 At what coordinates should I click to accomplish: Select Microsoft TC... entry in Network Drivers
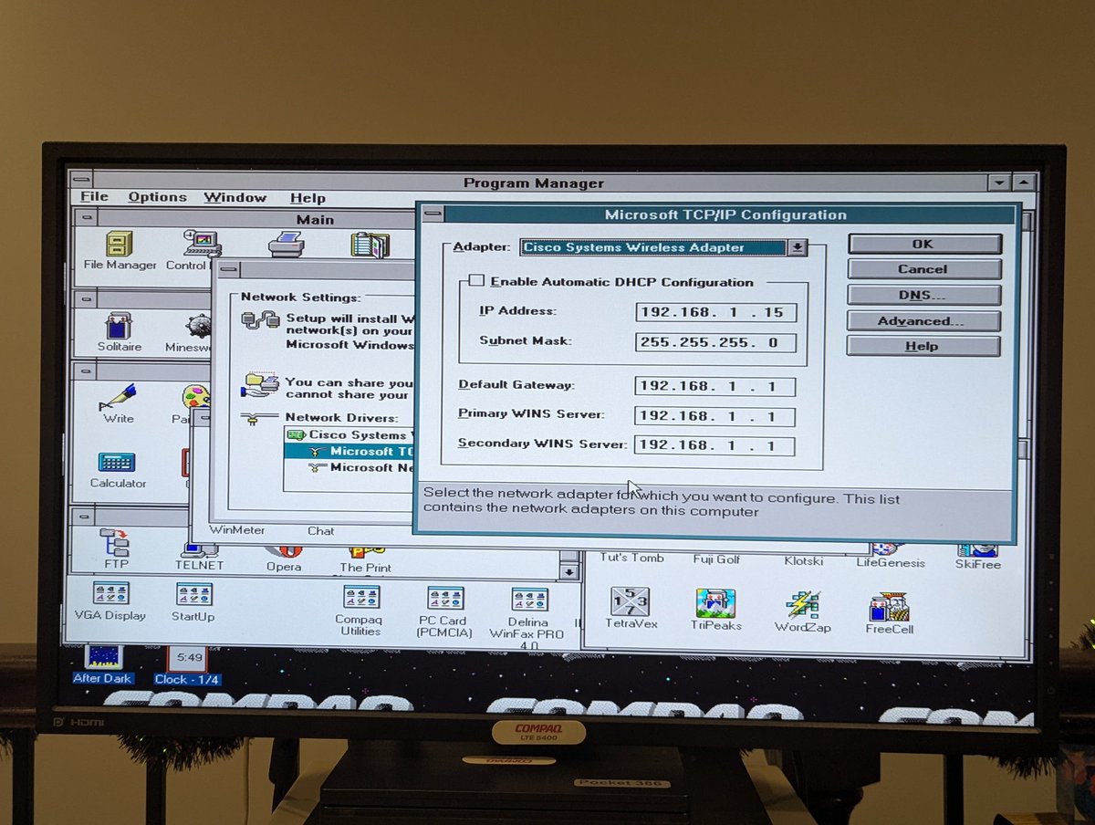(x=350, y=451)
